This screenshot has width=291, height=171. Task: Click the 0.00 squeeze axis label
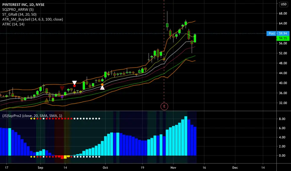tap(282, 155)
